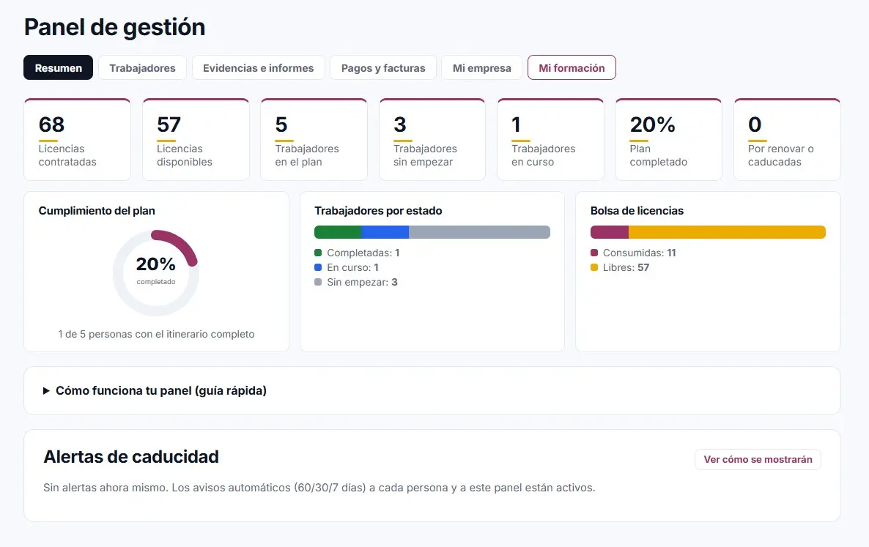Click the 68 Licencias contratadas card
This screenshot has width=869, height=547.
(x=77, y=140)
